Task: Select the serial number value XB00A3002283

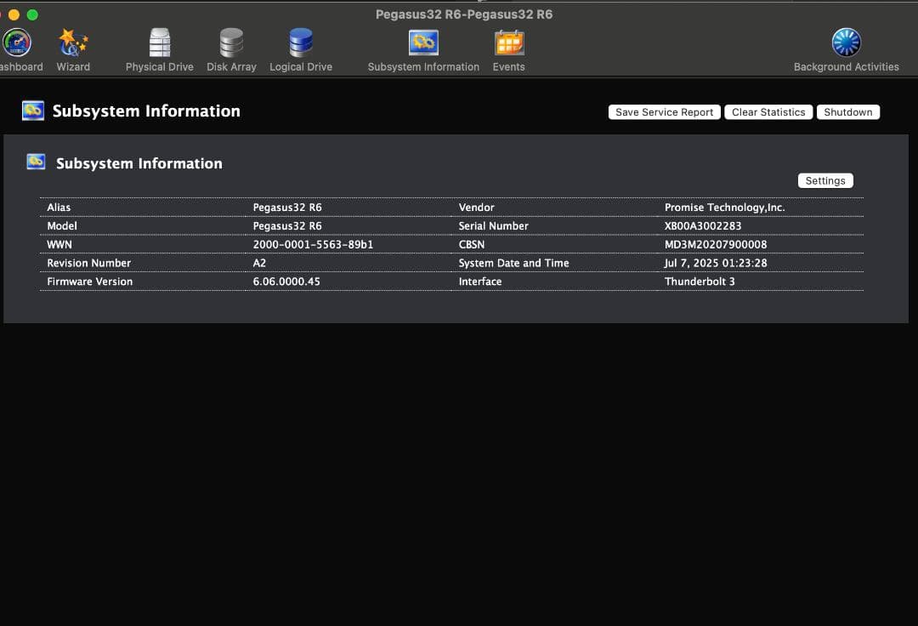Action: point(702,226)
